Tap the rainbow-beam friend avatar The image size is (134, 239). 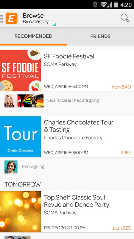[24, 101]
